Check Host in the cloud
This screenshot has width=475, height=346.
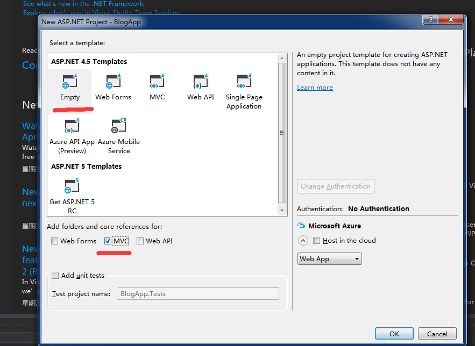pos(316,241)
